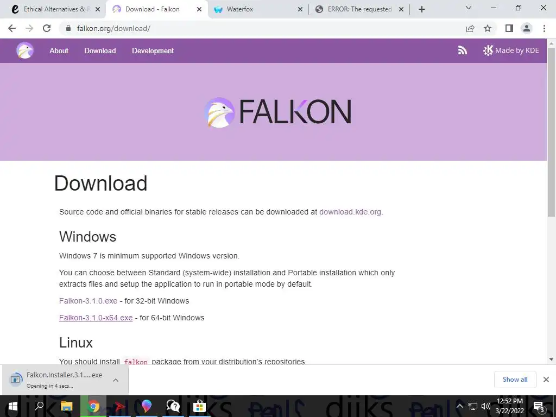Click Show all downloads button

tap(515, 380)
